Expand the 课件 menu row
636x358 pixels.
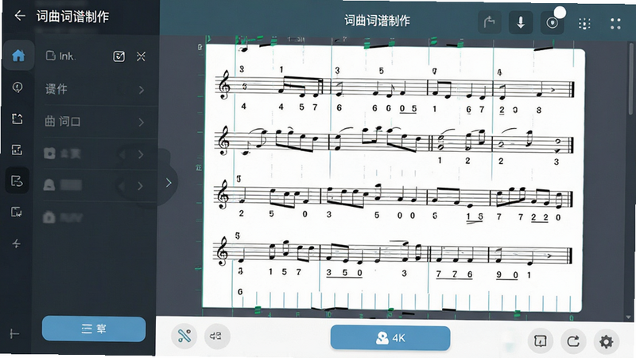coord(95,89)
